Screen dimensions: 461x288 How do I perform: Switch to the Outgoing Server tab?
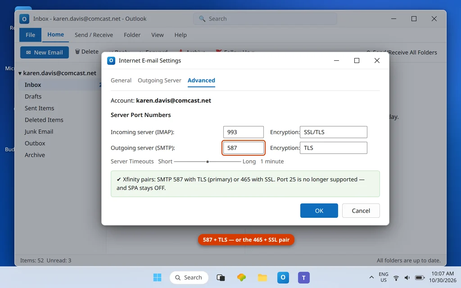159,80
